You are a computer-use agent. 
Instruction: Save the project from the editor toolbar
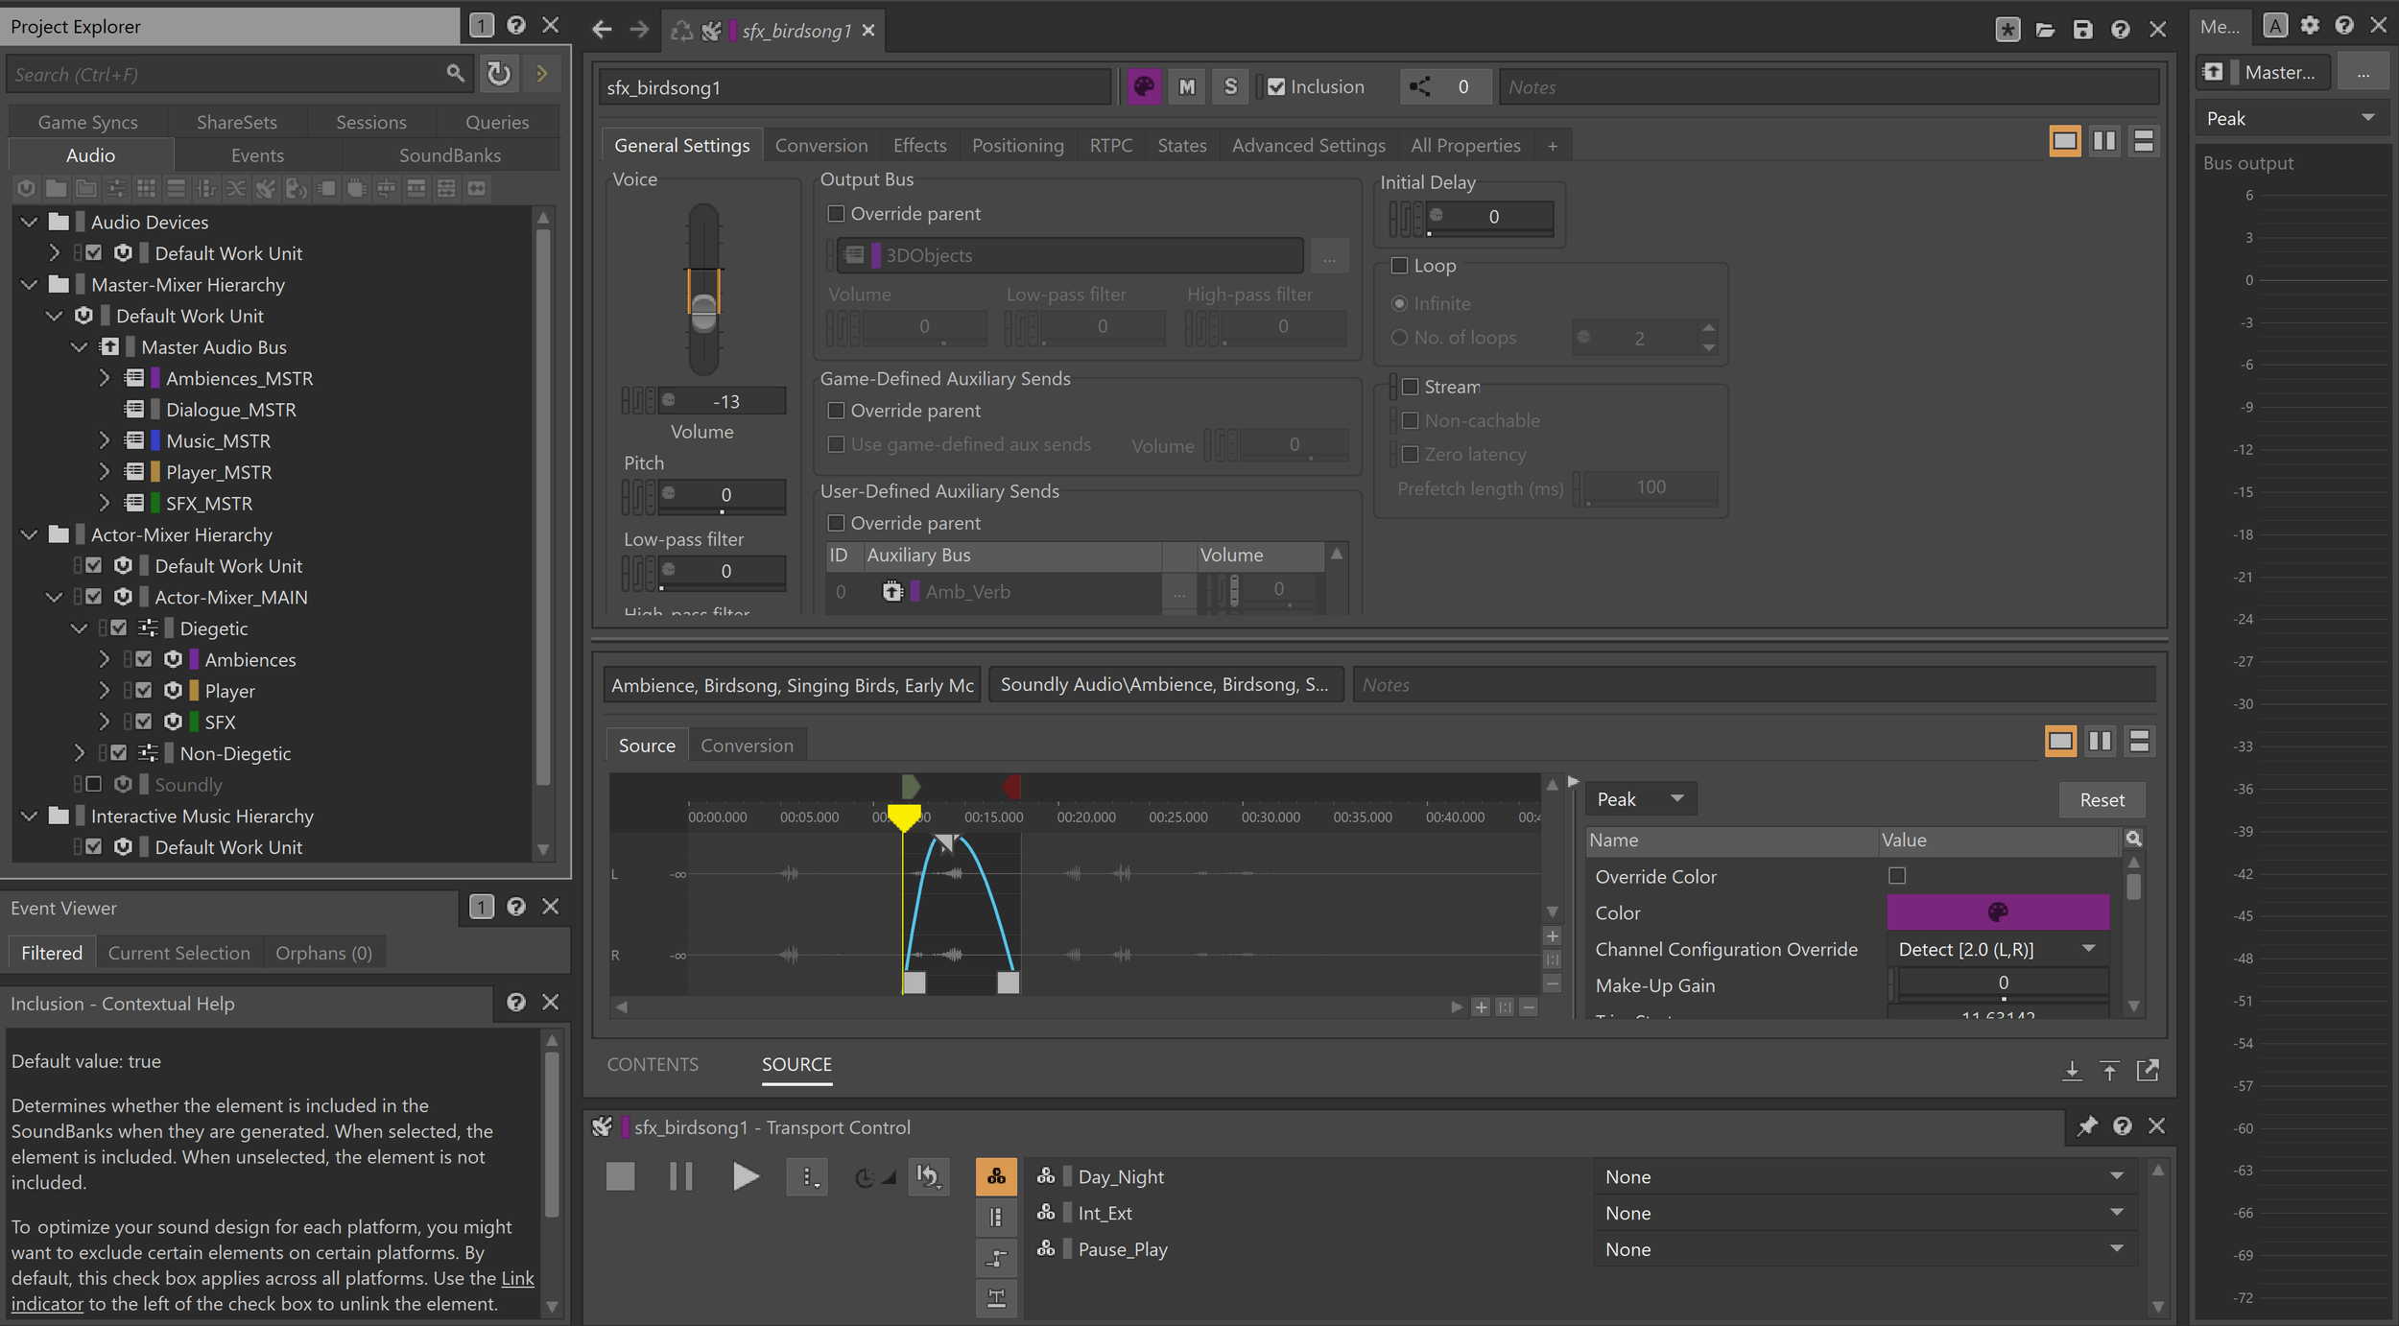click(x=2082, y=29)
